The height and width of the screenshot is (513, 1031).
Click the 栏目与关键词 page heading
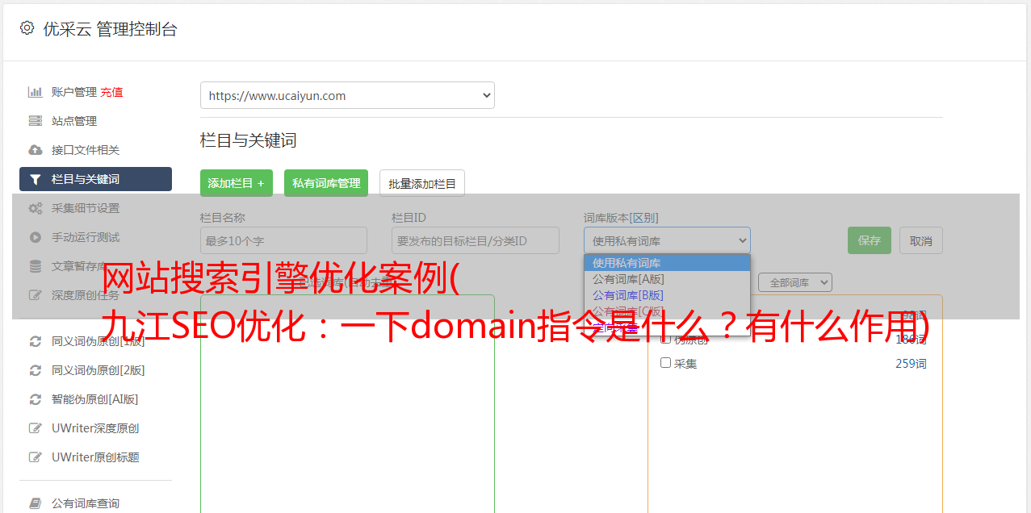249,140
